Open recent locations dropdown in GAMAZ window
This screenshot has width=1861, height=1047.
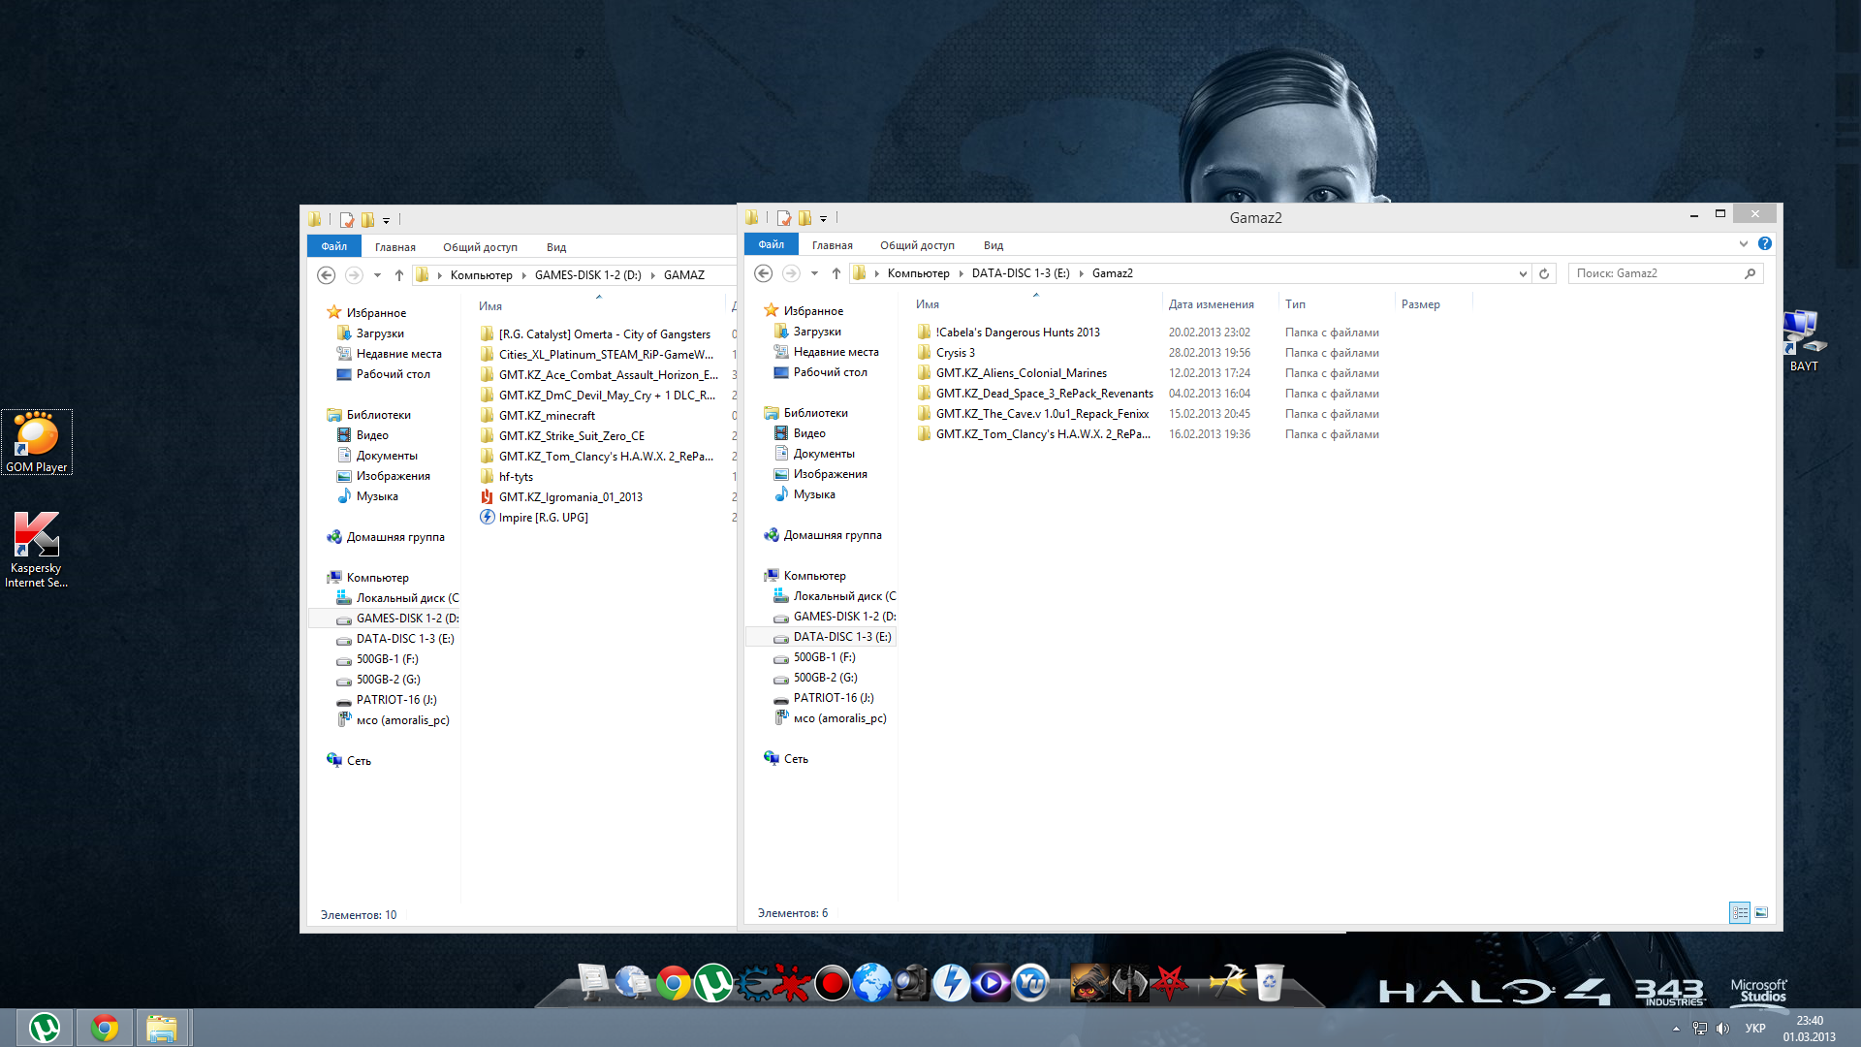click(x=378, y=275)
